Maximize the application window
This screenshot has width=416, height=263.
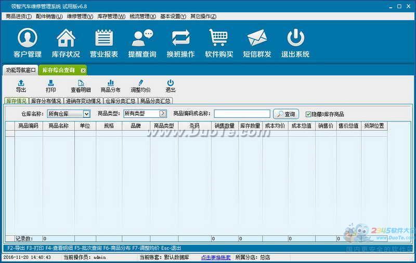(x=399, y=6)
